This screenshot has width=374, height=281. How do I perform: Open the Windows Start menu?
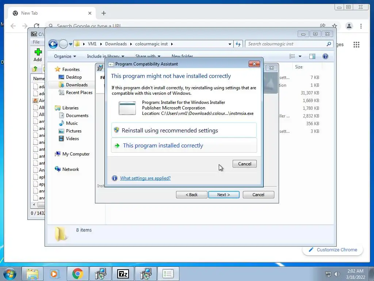pyautogui.click(x=10, y=274)
